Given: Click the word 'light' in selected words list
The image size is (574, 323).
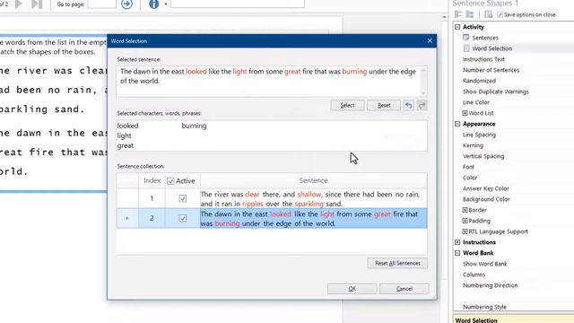Looking at the screenshot, I should [124, 135].
